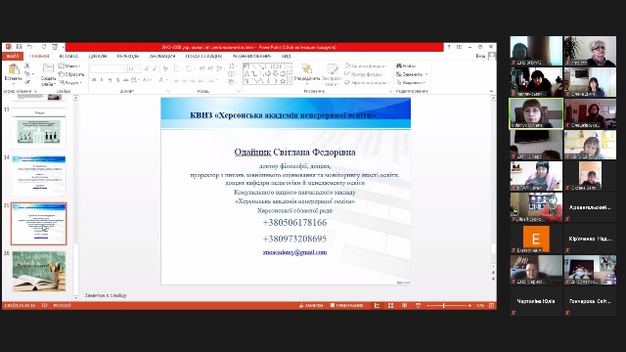Open the Вставка ribbon tab
The image size is (626, 352).
[68, 57]
